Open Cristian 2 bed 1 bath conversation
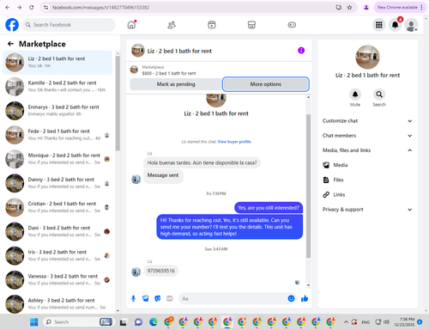Screen dimensions: 429x330 pos(57,207)
